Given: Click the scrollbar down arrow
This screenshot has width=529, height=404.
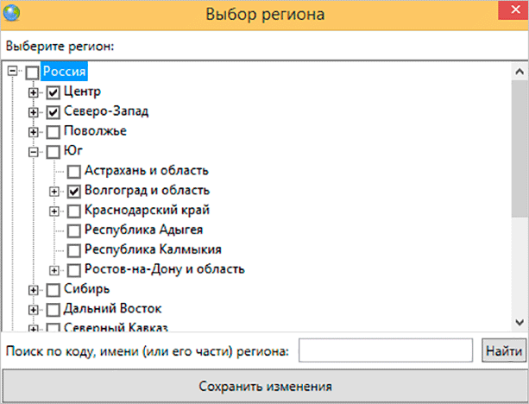Looking at the screenshot, I should [520, 322].
